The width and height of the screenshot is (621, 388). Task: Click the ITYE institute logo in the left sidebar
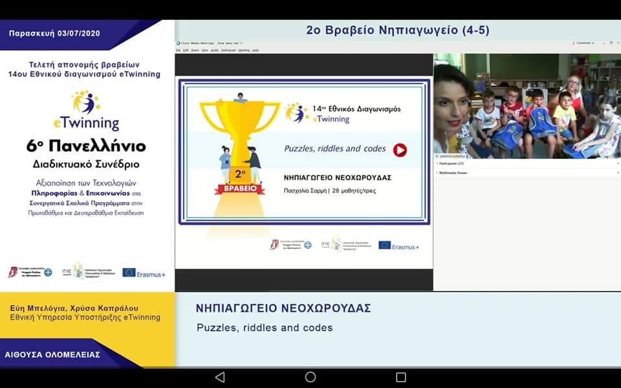[89, 271]
